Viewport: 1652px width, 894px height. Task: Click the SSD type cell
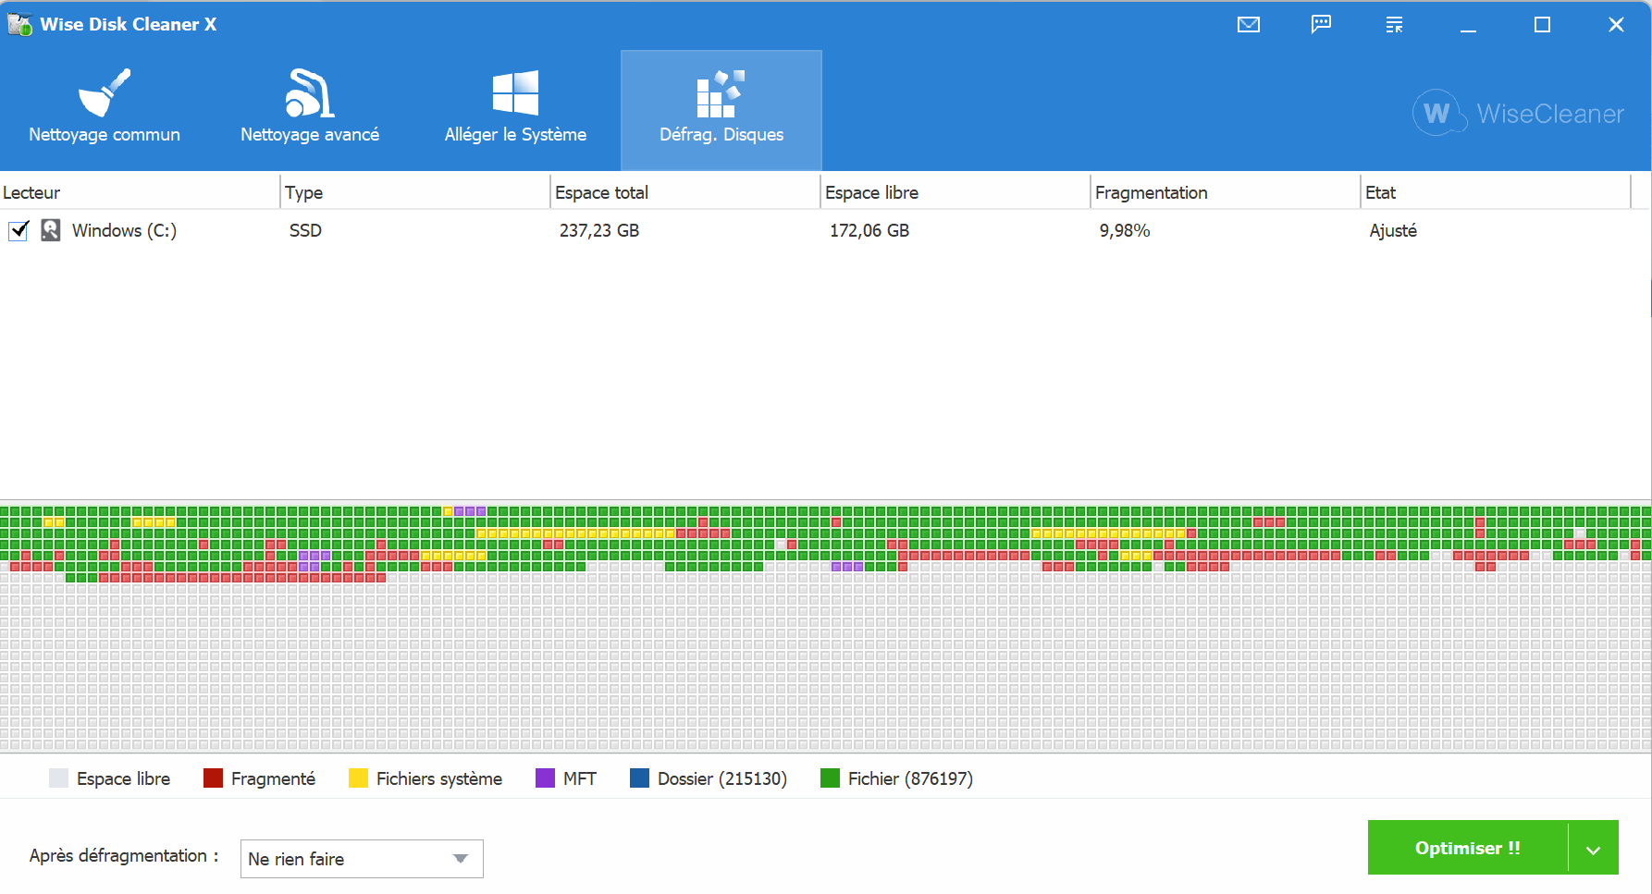[x=305, y=230]
